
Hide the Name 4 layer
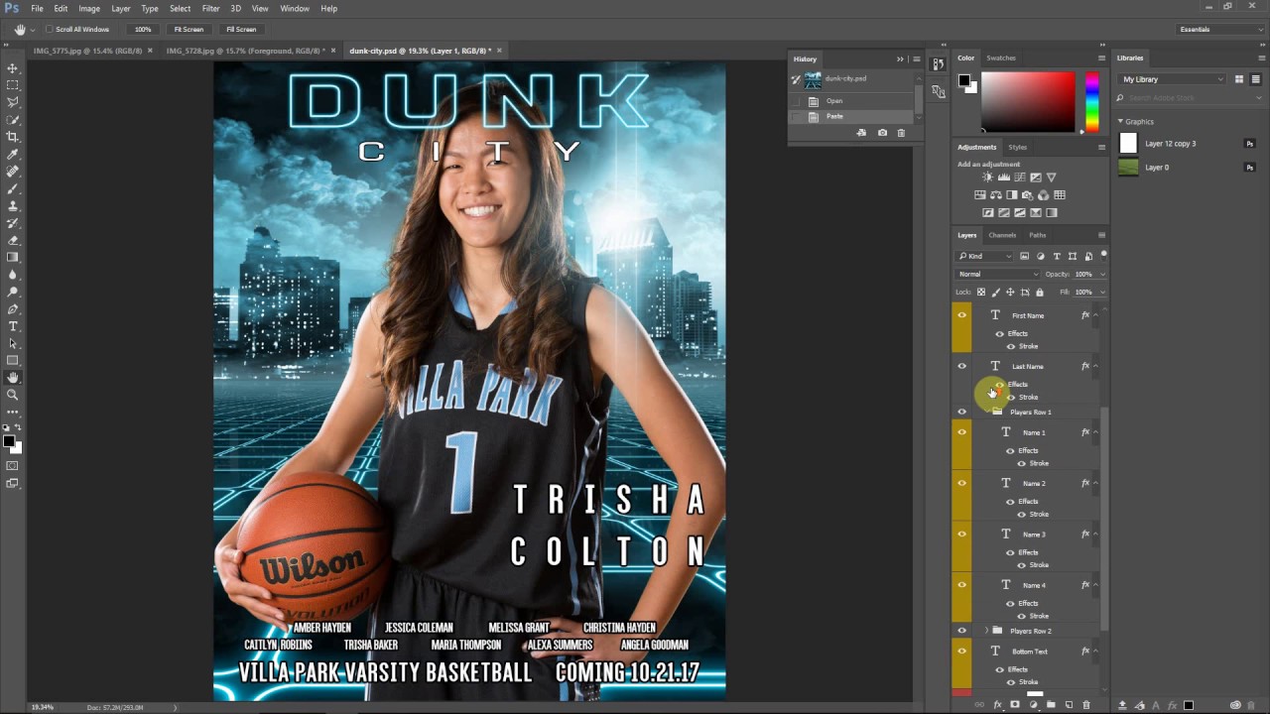tap(961, 585)
